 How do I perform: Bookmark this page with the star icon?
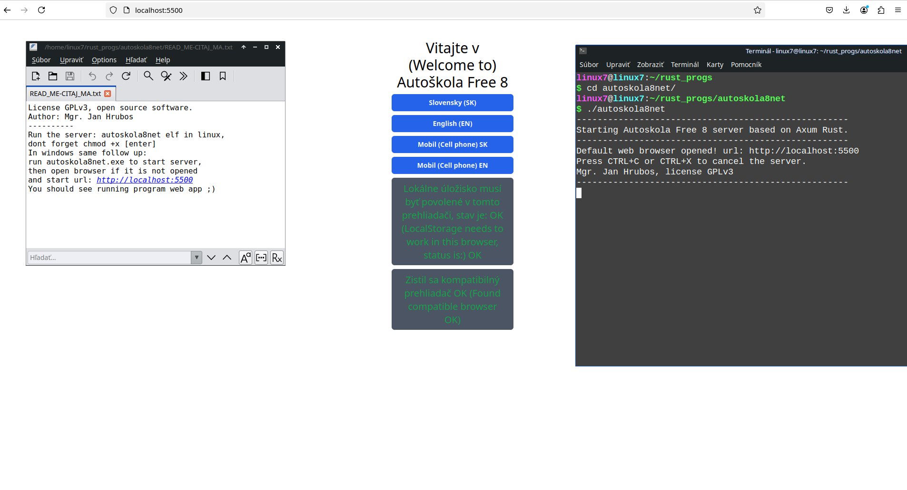(x=757, y=10)
